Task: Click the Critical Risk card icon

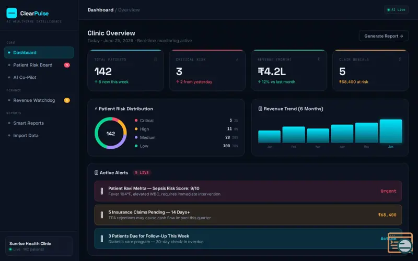Action: click(x=237, y=60)
